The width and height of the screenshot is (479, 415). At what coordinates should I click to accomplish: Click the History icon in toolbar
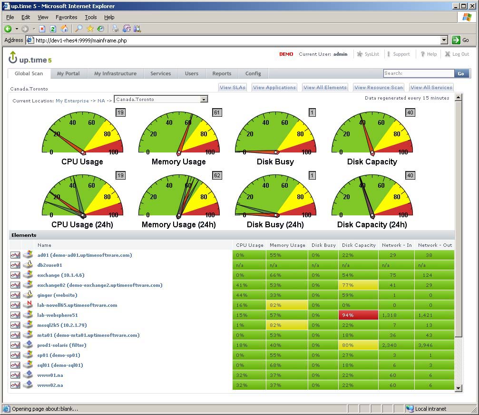click(x=100, y=29)
